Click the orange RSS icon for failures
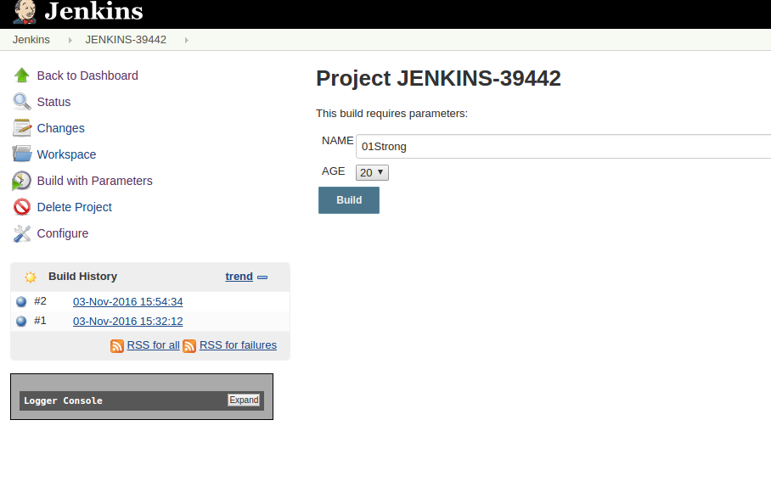 (189, 346)
